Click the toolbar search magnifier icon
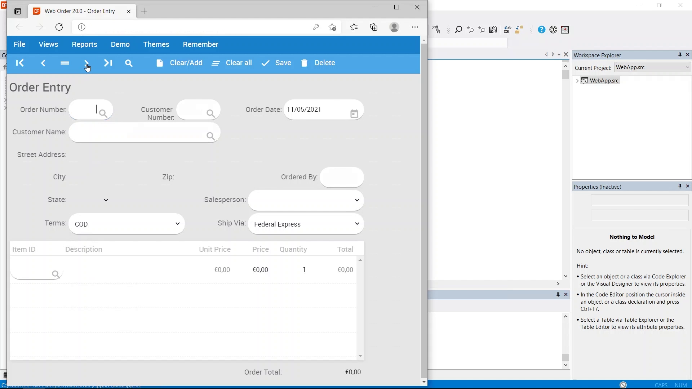692x389 pixels. click(129, 63)
